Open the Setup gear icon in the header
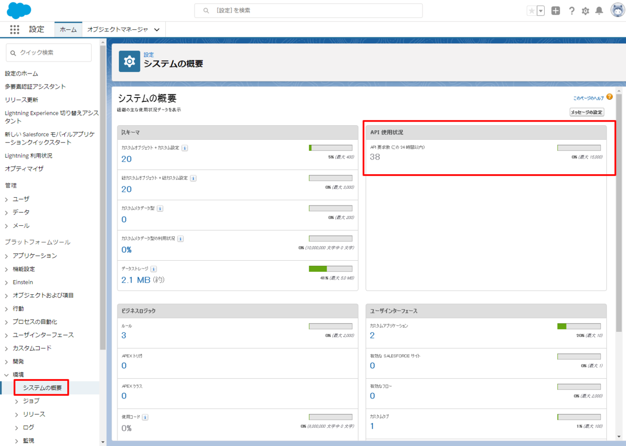The width and height of the screenshot is (626, 446). pos(585,10)
